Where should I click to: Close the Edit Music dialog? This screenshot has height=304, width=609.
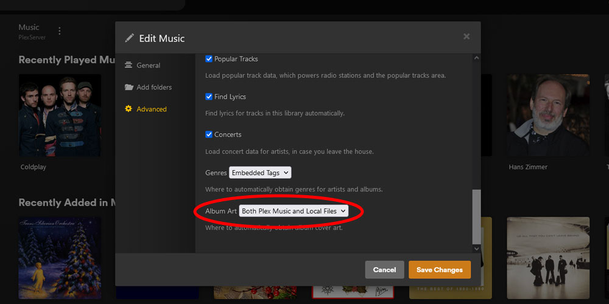pos(466,36)
